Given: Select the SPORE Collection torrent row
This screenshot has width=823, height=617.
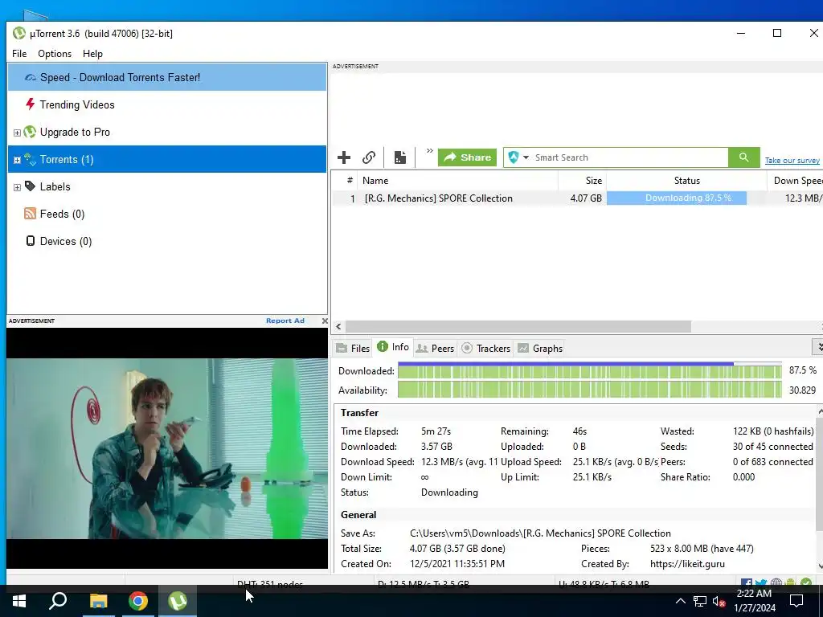Looking at the screenshot, I should pos(577,198).
